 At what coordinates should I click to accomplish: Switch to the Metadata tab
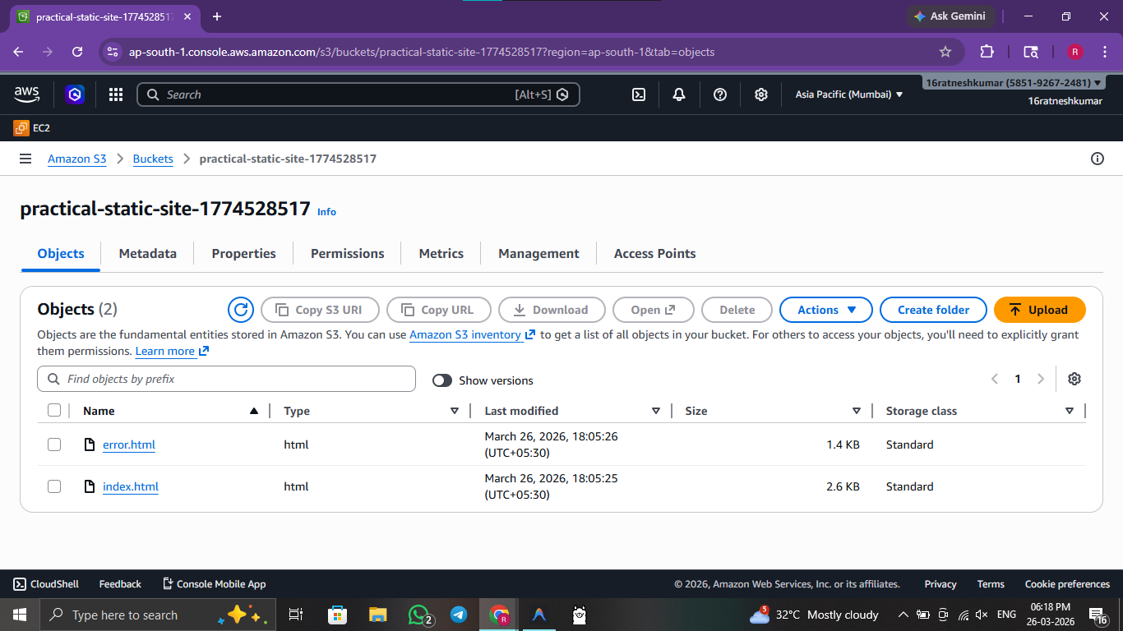[x=148, y=254]
